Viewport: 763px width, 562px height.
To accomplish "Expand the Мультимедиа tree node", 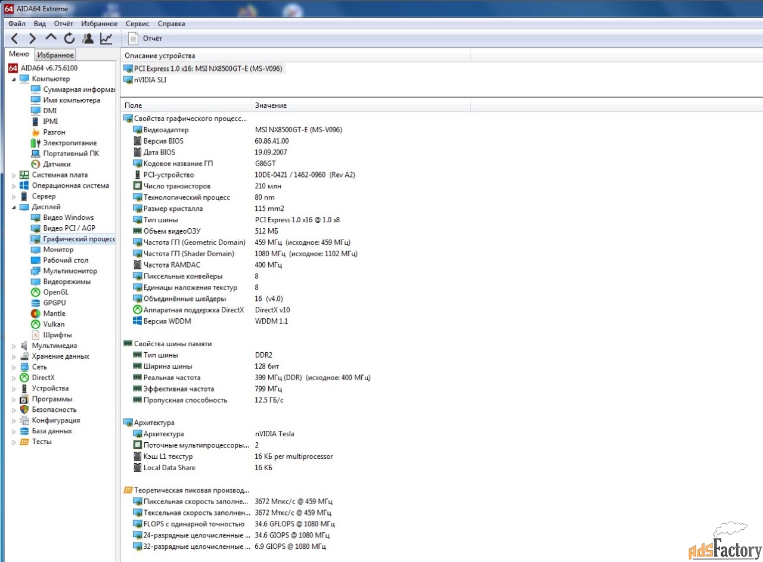I will tap(14, 346).
